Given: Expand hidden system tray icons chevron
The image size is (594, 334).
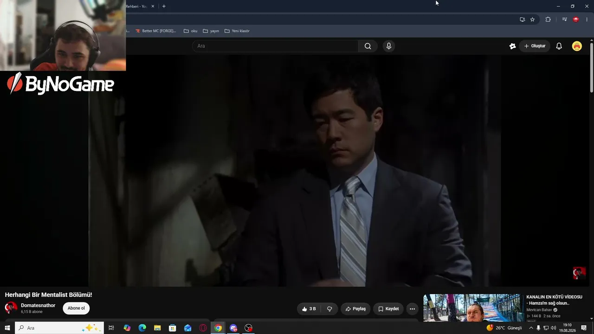Looking at the screenshot, I should [531, 328].
